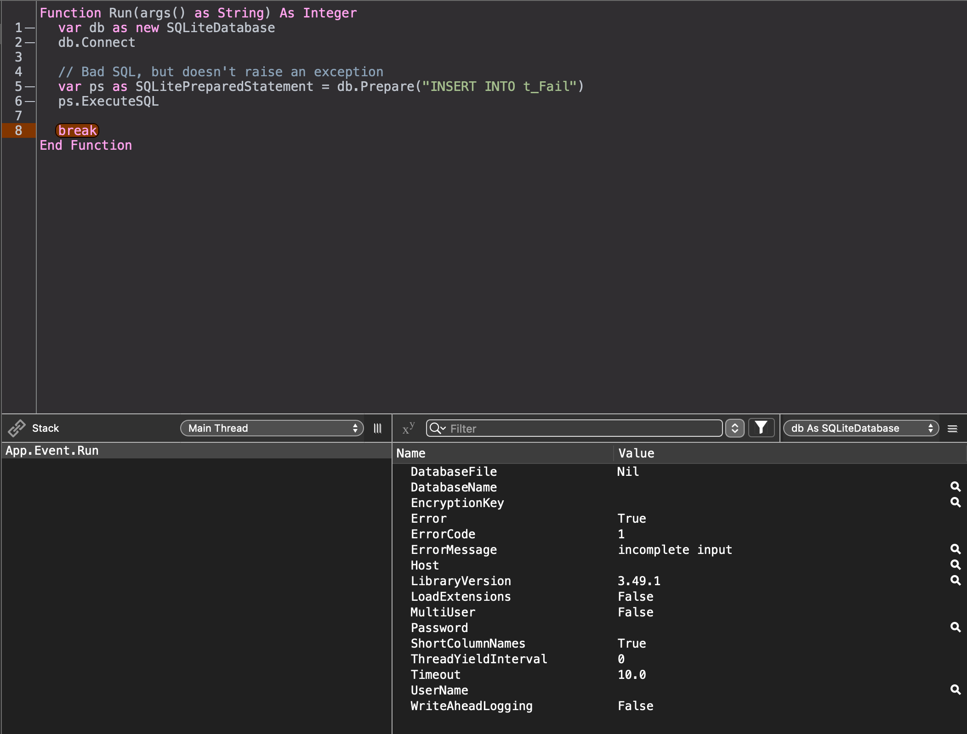This screenshot has width=967, height=734.
Task: Toggle the funnel filter button
Action: 761,428
